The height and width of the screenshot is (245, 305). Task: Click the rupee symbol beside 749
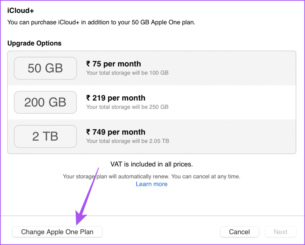coord(88,132)
